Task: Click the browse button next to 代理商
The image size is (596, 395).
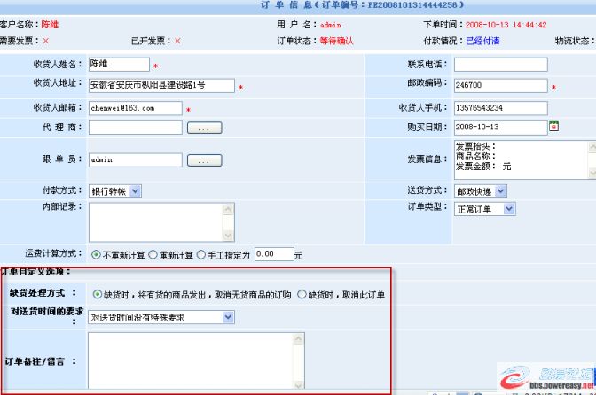Action: coord(204,128)
